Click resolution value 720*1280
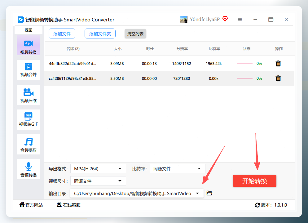The height and width of the screenshot is (223, 308). point(182,78)
